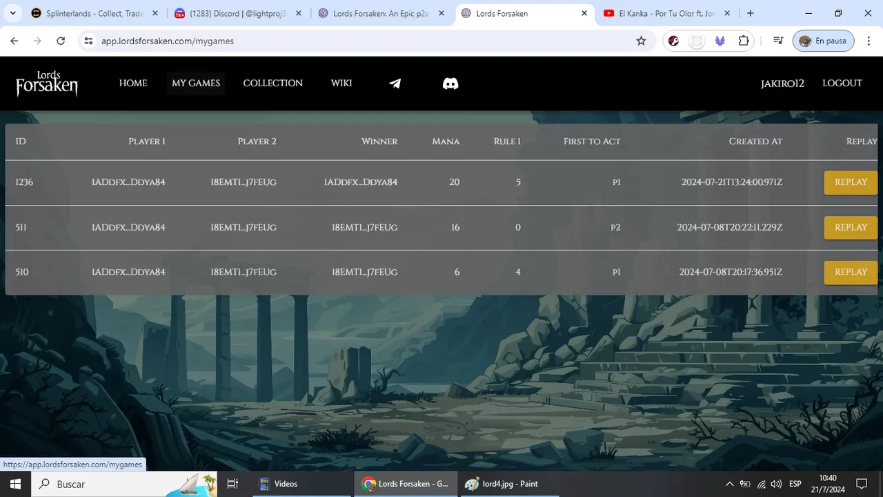Click the date 2024-07-08T20:22:11.229Z
The image size is (883, 497).
pyautogui.click(x=730, y=227)
